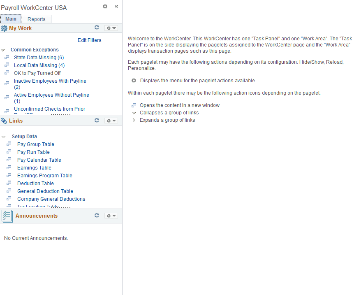Open Pay Group Table in new window
The image size is (361, 295).
[8, 144]
